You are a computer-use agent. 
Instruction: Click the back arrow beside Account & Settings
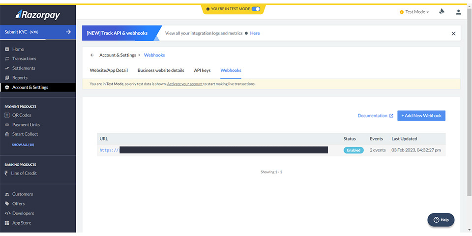tap(92, 55)
